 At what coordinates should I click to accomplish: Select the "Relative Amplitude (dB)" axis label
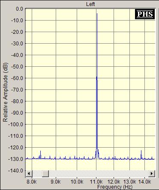pyautogui.click(x=5, y=92)
